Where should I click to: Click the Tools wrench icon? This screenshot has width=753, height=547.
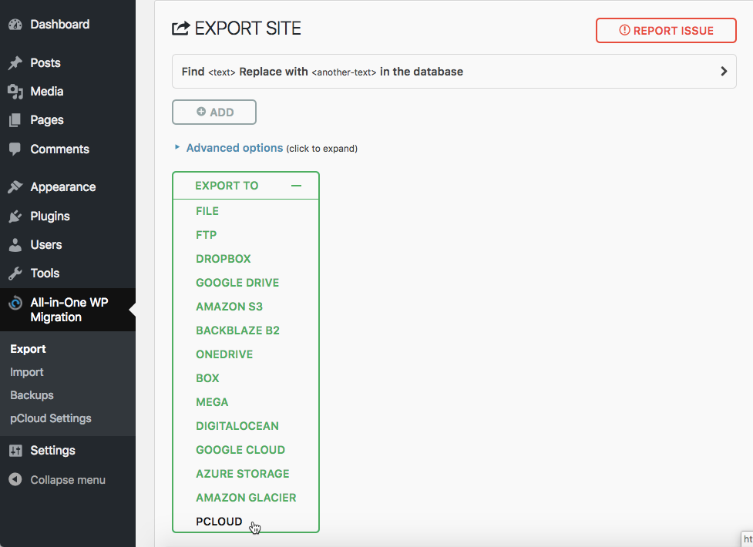15,273
